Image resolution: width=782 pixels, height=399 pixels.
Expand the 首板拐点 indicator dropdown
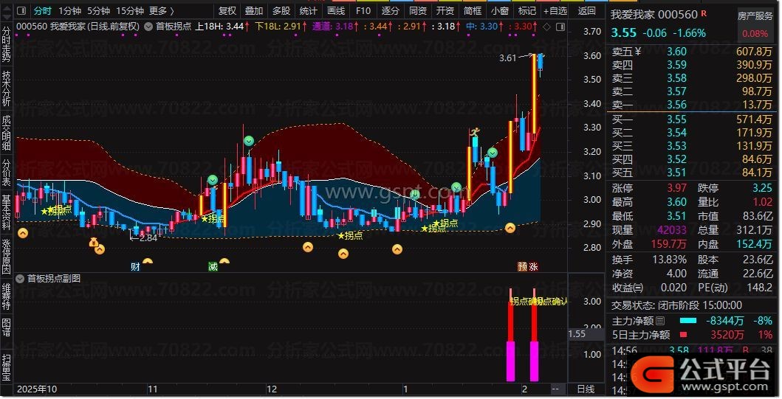[149, 27]
